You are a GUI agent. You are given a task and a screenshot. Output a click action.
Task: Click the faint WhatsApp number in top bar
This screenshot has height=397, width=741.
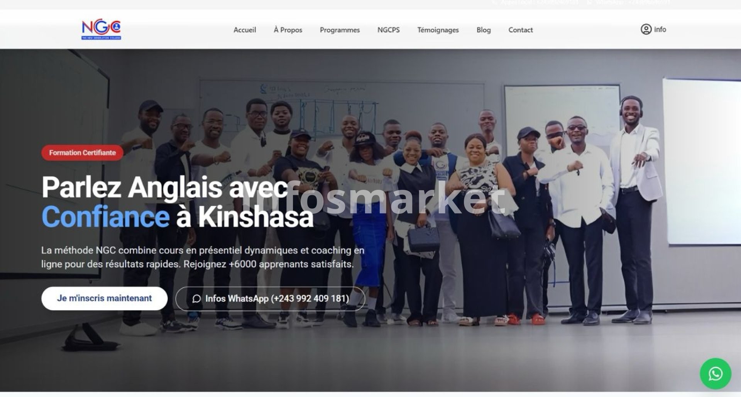tap(628, 2)
